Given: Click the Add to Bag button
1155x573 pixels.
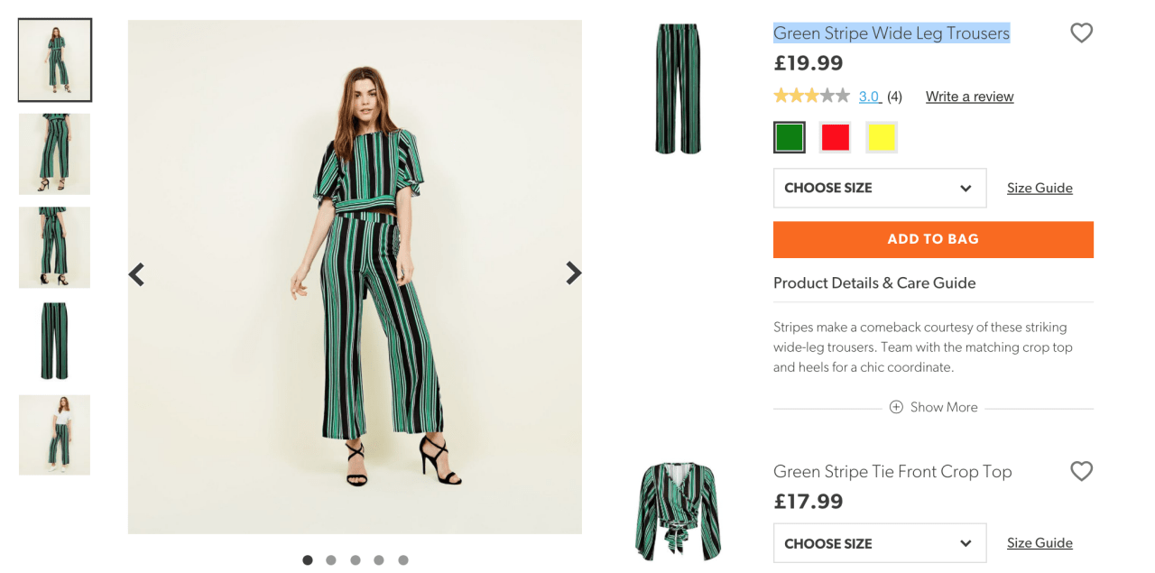Looking at the screenshot, I should point(933,239).
